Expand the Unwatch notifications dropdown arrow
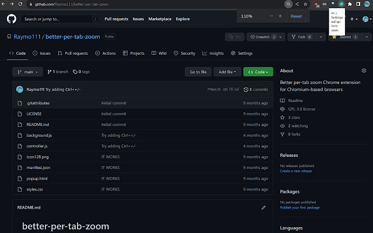 pos(280,37)
